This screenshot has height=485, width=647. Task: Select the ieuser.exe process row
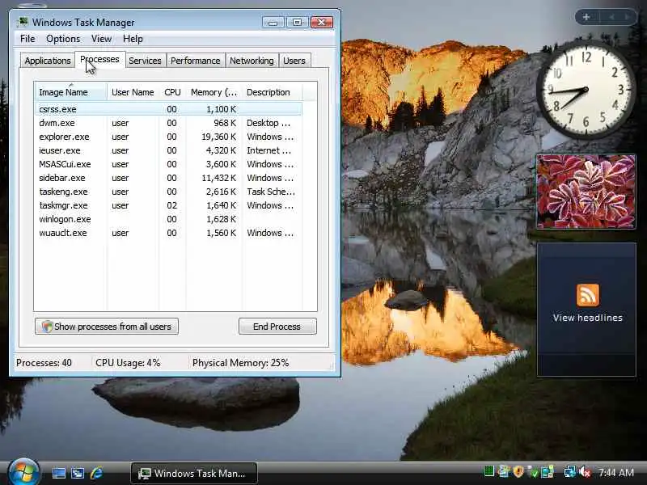click(x=168, y=150)
